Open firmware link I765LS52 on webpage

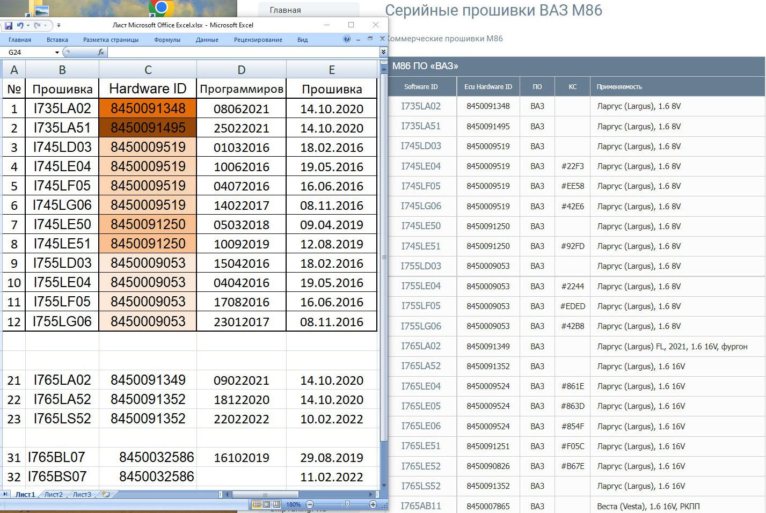click(421, 486)
